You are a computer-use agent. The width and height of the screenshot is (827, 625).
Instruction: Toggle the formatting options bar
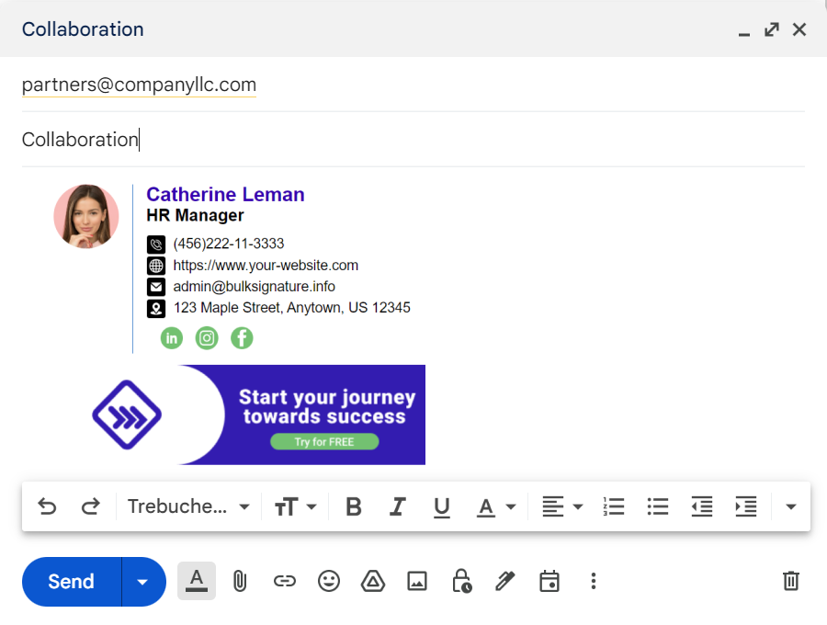[197, 581]
